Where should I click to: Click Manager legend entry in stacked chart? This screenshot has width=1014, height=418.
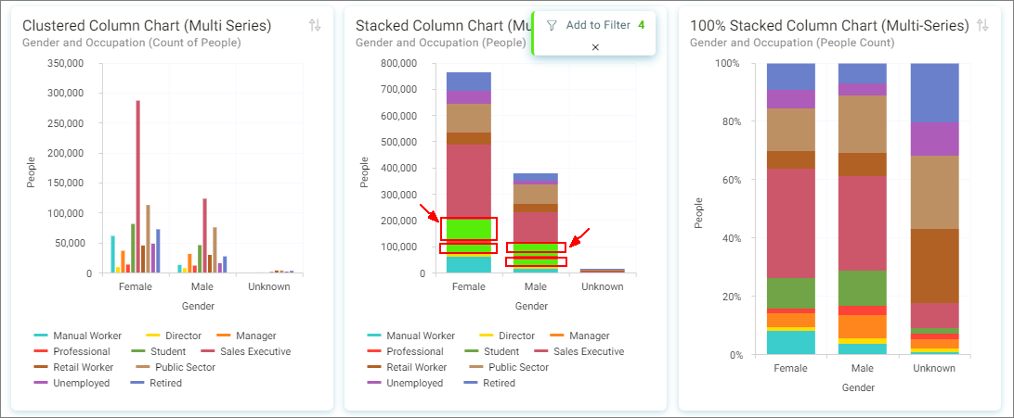click(x=578, y=336)
